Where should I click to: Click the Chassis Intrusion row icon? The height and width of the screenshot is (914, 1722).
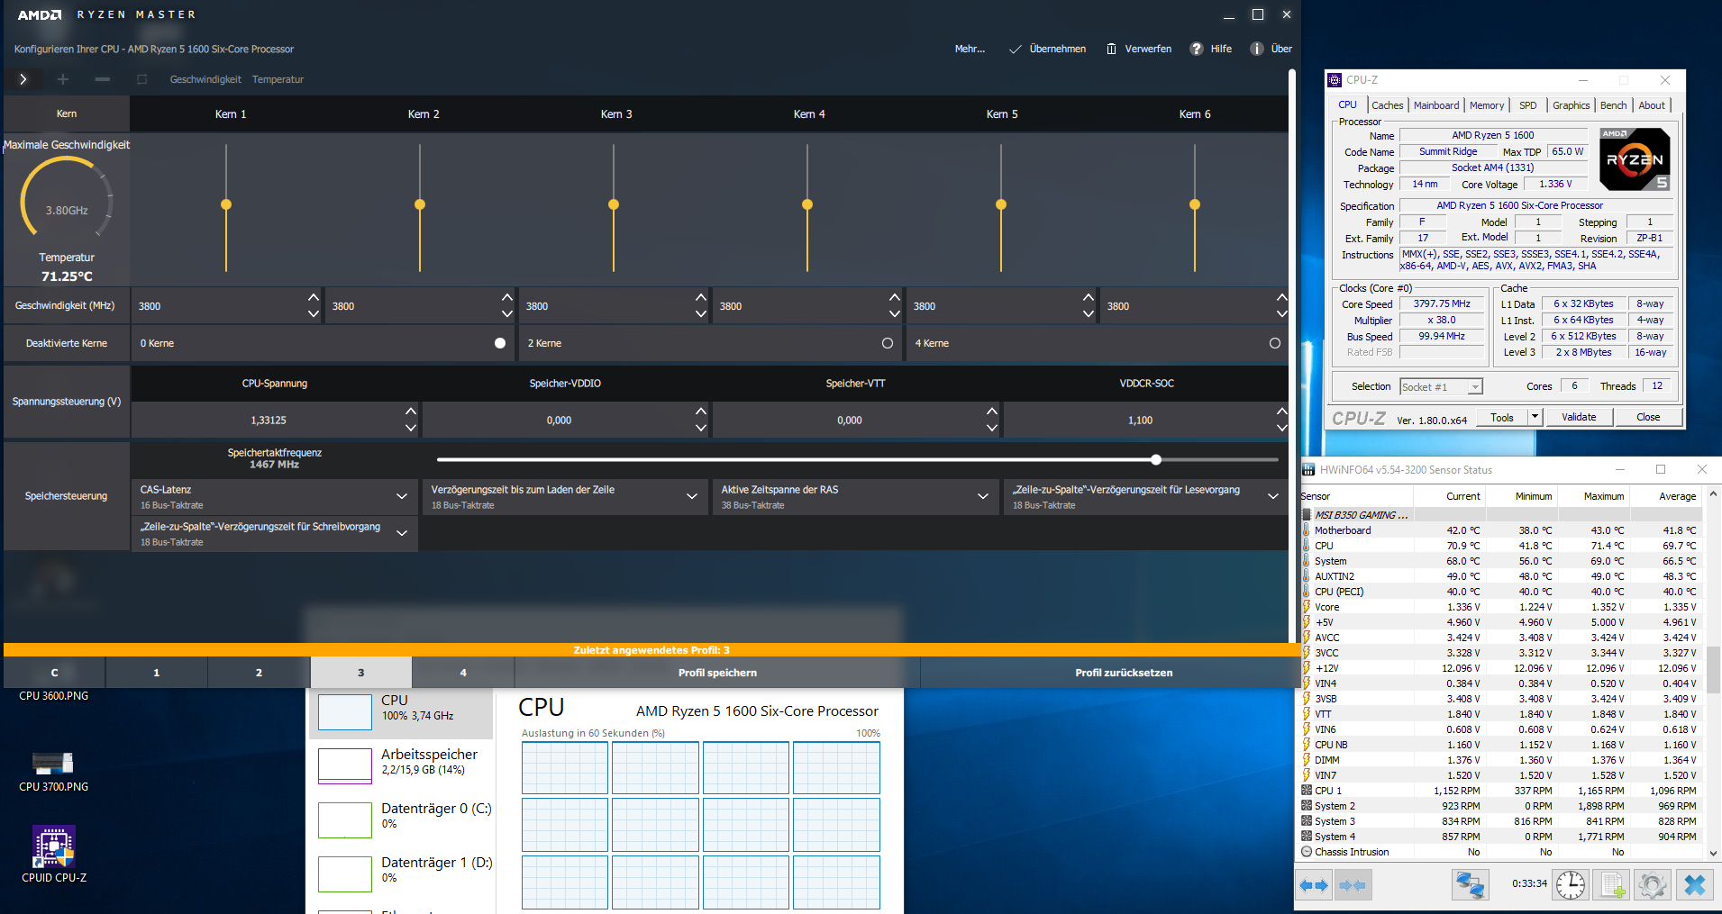point(1307,852)
